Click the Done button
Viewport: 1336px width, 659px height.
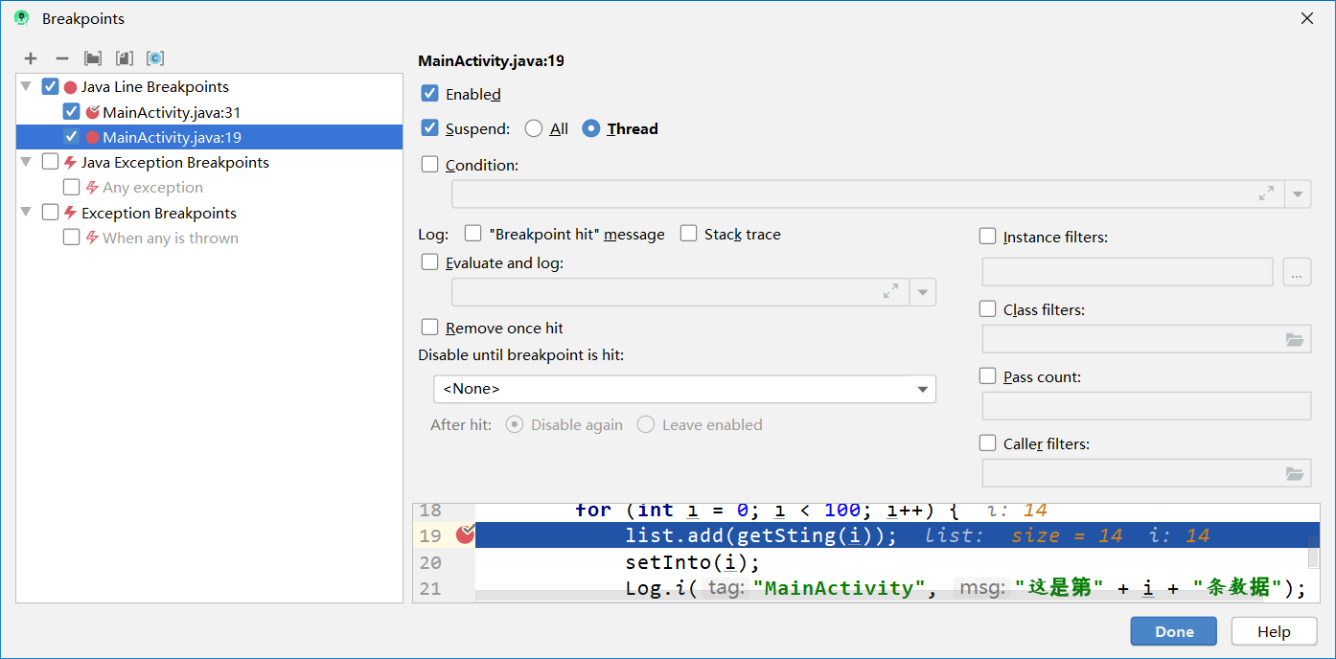point(1174,631)
